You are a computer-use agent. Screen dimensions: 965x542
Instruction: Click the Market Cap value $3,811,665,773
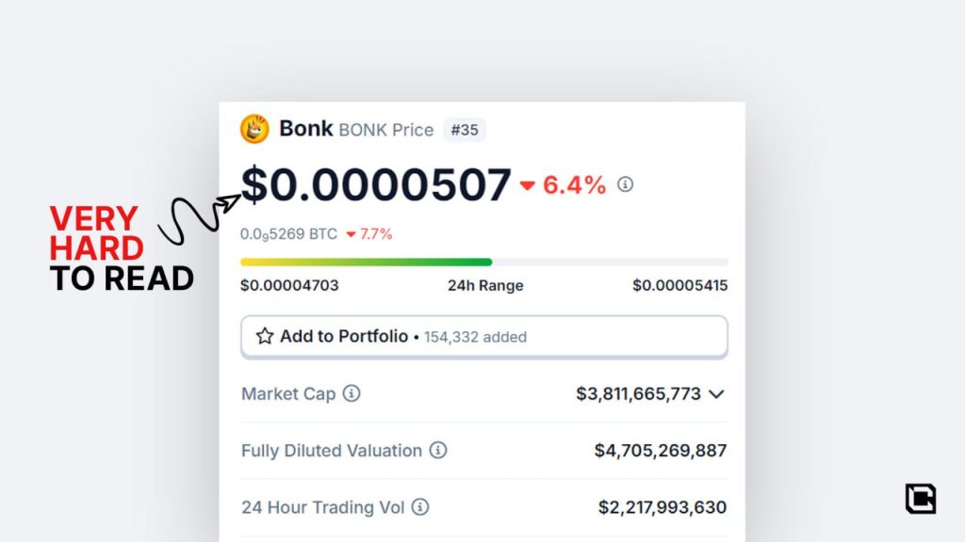tap(638, 394)
